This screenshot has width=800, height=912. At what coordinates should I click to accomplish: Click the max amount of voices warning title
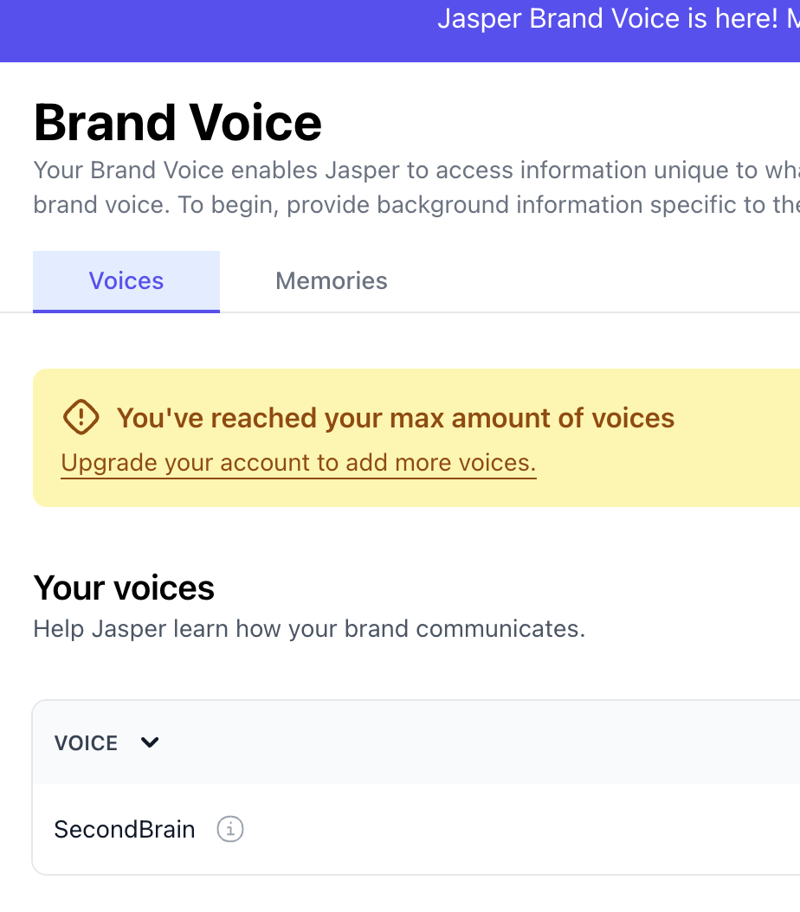(x=396, y=419)
